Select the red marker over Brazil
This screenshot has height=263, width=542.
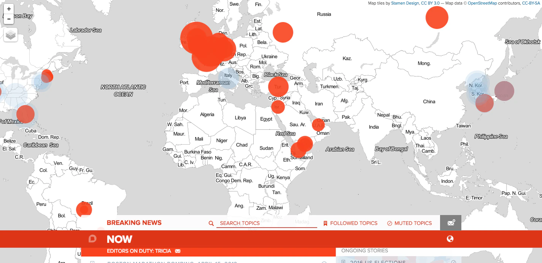coord(84,209)
